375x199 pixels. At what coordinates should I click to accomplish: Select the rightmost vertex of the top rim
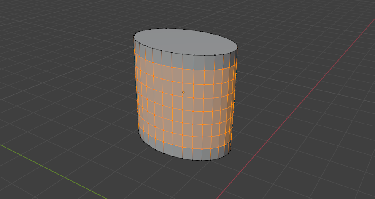(x=238, y=46)
